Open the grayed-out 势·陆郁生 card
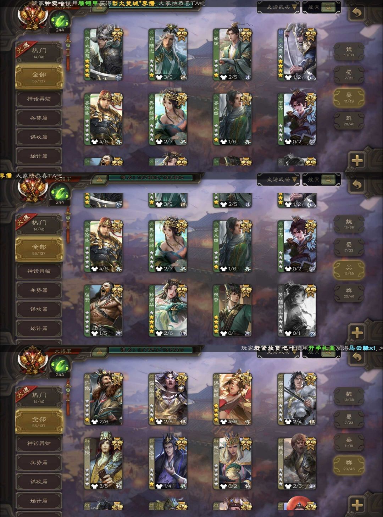This screenshot has height=517, width=383. [x=297, y=311]
